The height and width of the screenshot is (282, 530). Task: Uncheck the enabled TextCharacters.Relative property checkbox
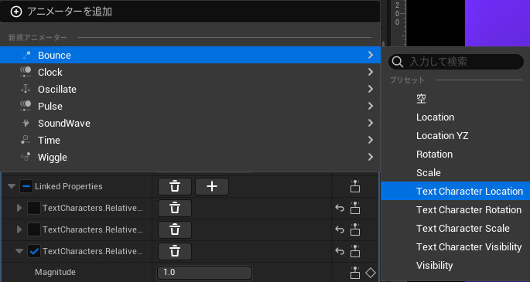point(35,251)
